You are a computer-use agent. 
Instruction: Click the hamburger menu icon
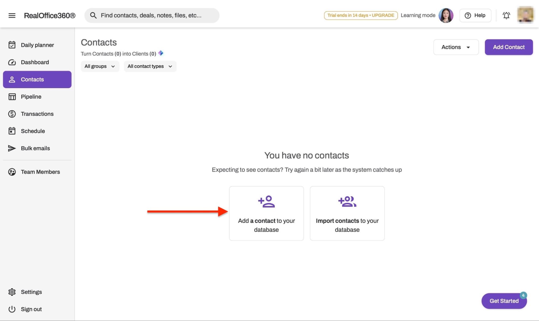tap(12, 15)
